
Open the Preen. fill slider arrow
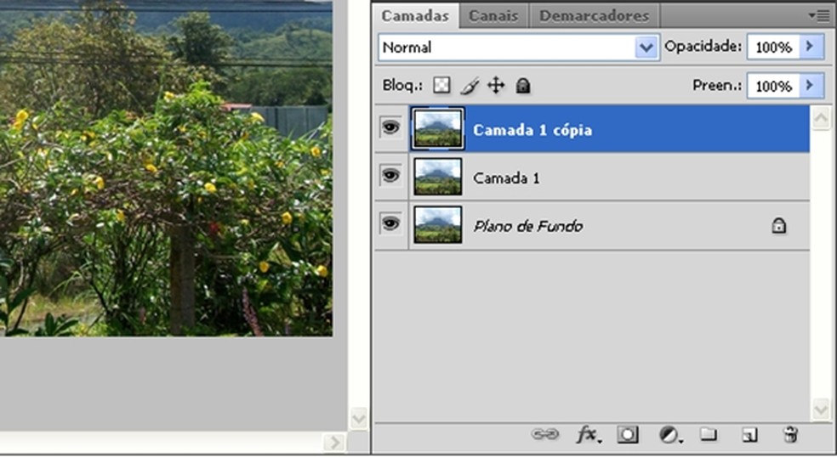[811, 85]
